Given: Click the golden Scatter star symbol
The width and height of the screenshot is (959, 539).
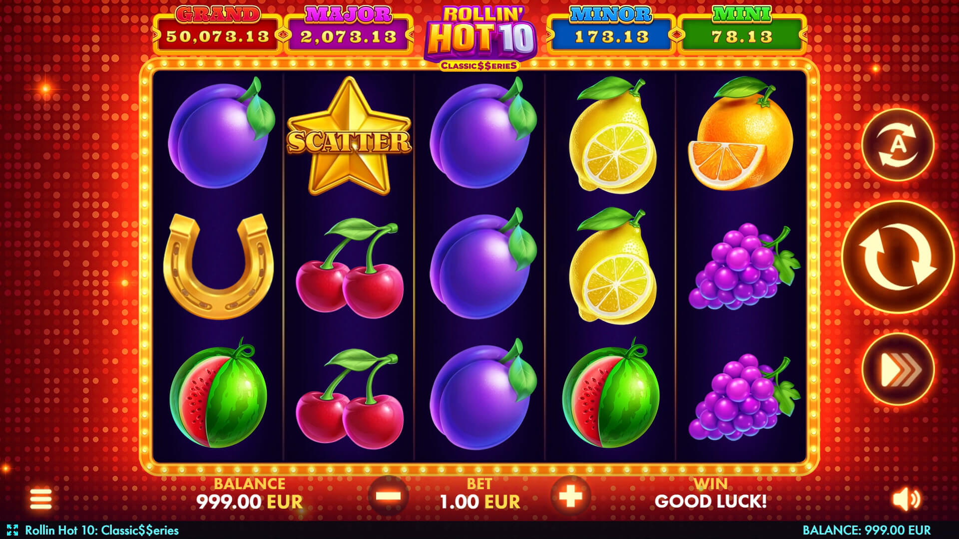Looking at the screenshot, I should click(x=349, y=136).
